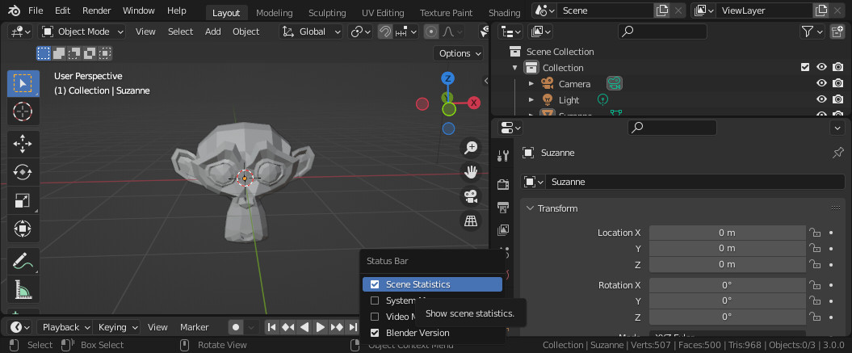The image size is (852, 353).
Task: Click the new collection icon in outliner
Action: pos(838,32)
